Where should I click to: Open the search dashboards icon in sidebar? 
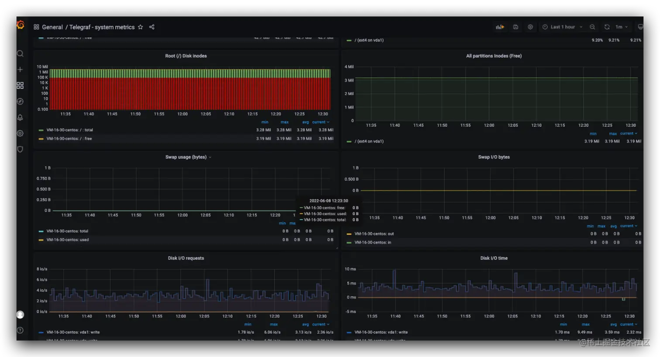pos(20,54)
